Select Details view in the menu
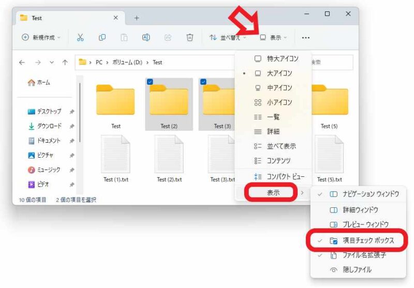 274,131
